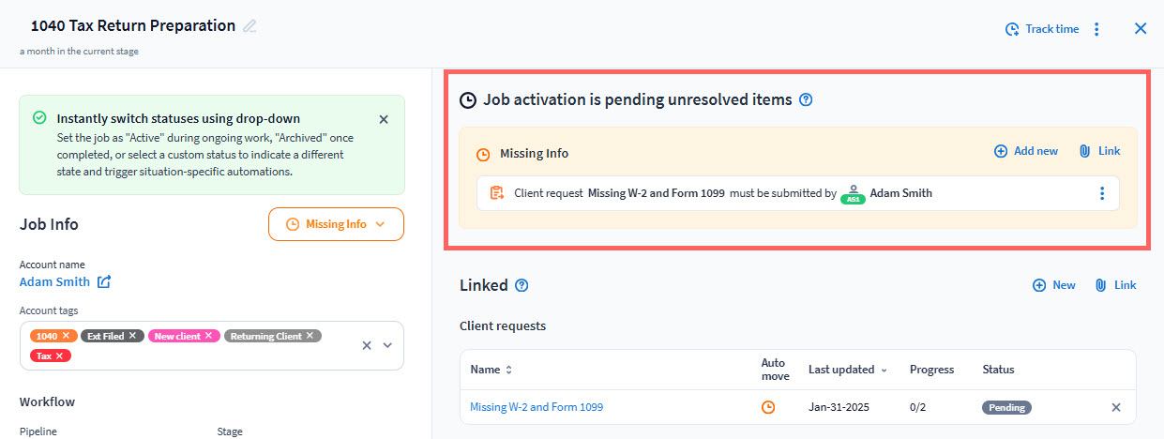Remove the New client tag
Viewport: 1164px width, 439px height.
click(x=208, y=336)
